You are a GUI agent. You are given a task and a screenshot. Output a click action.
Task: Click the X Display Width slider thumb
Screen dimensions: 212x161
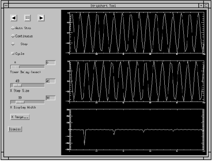pos(20,102)
